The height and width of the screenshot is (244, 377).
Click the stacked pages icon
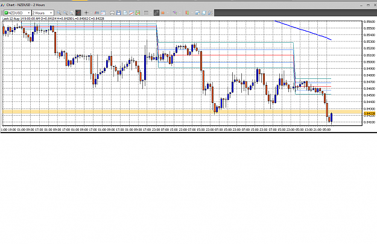[x=204, y=13]
